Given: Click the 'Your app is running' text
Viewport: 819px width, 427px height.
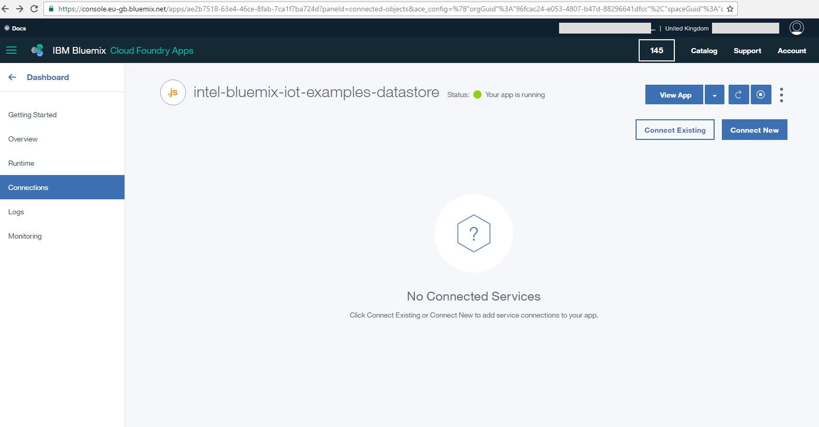Looking at the screenshot, I should (515, 94).
